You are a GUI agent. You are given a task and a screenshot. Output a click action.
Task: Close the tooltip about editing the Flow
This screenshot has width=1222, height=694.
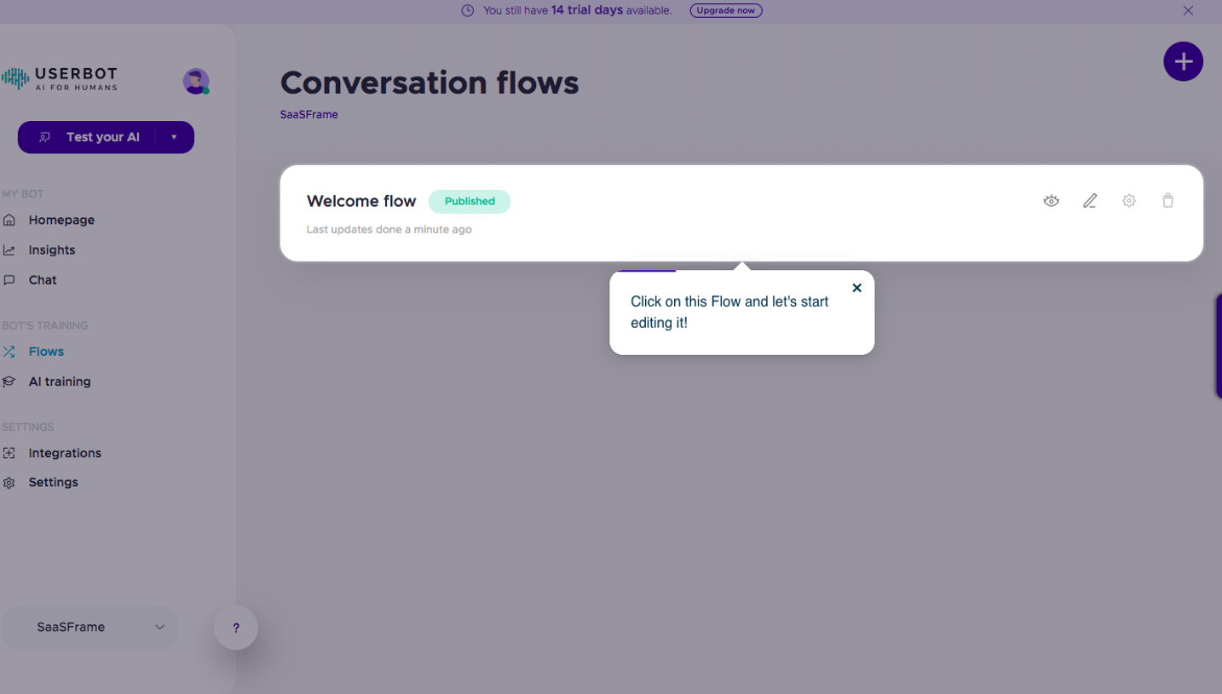[857, 288]
